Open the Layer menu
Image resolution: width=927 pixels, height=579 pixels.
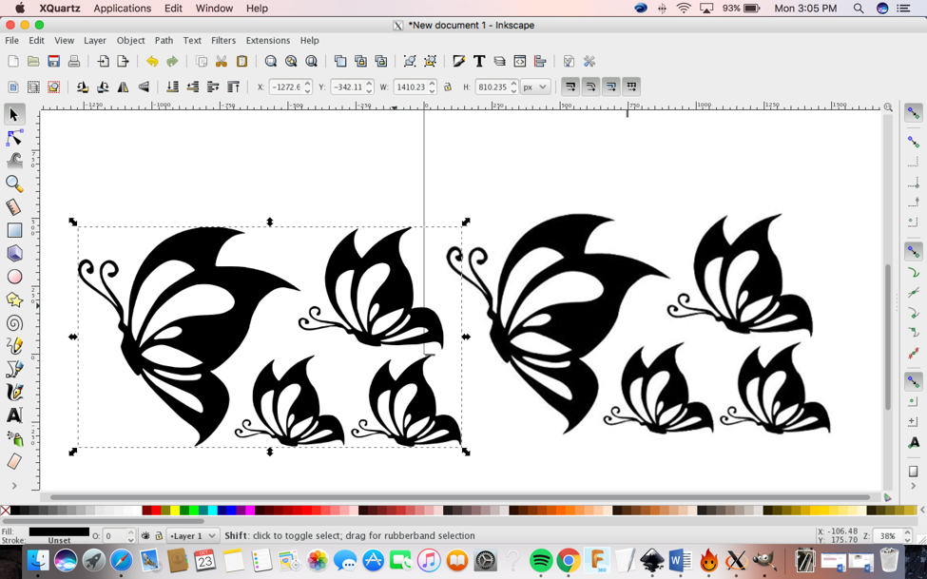tap(94, 40)
